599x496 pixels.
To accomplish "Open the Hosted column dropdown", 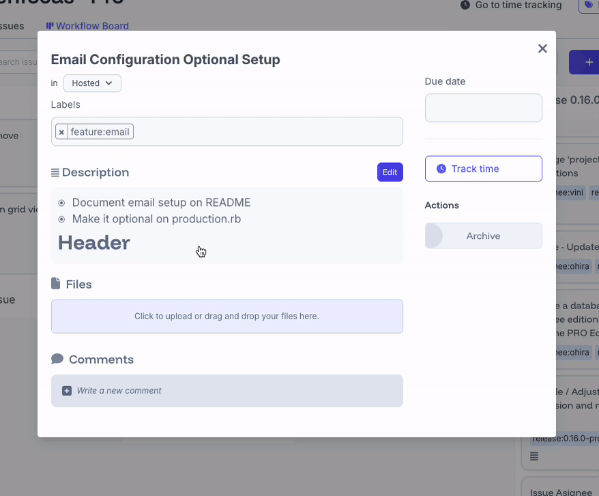I will coord(92,83).
